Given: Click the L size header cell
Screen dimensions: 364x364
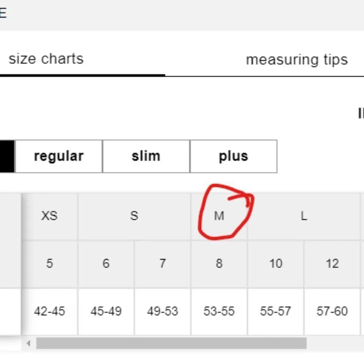Looking at the screenshot, I should (x=304, y=216).
